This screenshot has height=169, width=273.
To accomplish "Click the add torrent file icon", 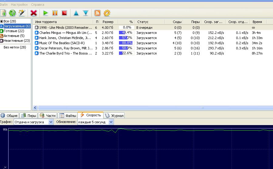I will pyautogui.click(x=3, y=13).
